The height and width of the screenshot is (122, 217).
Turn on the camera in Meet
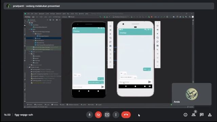pos(98,115)
